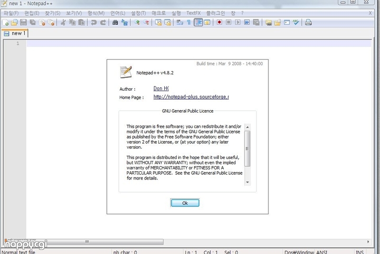Click license text scrollbar up arrow

[x=247, y=127]
